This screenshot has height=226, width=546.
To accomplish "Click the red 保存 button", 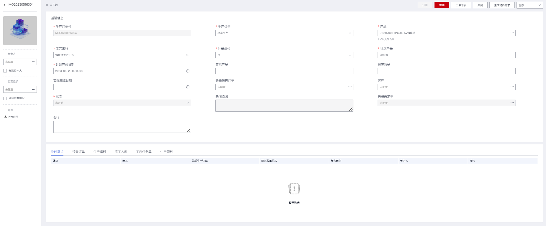I will point(442,5).
